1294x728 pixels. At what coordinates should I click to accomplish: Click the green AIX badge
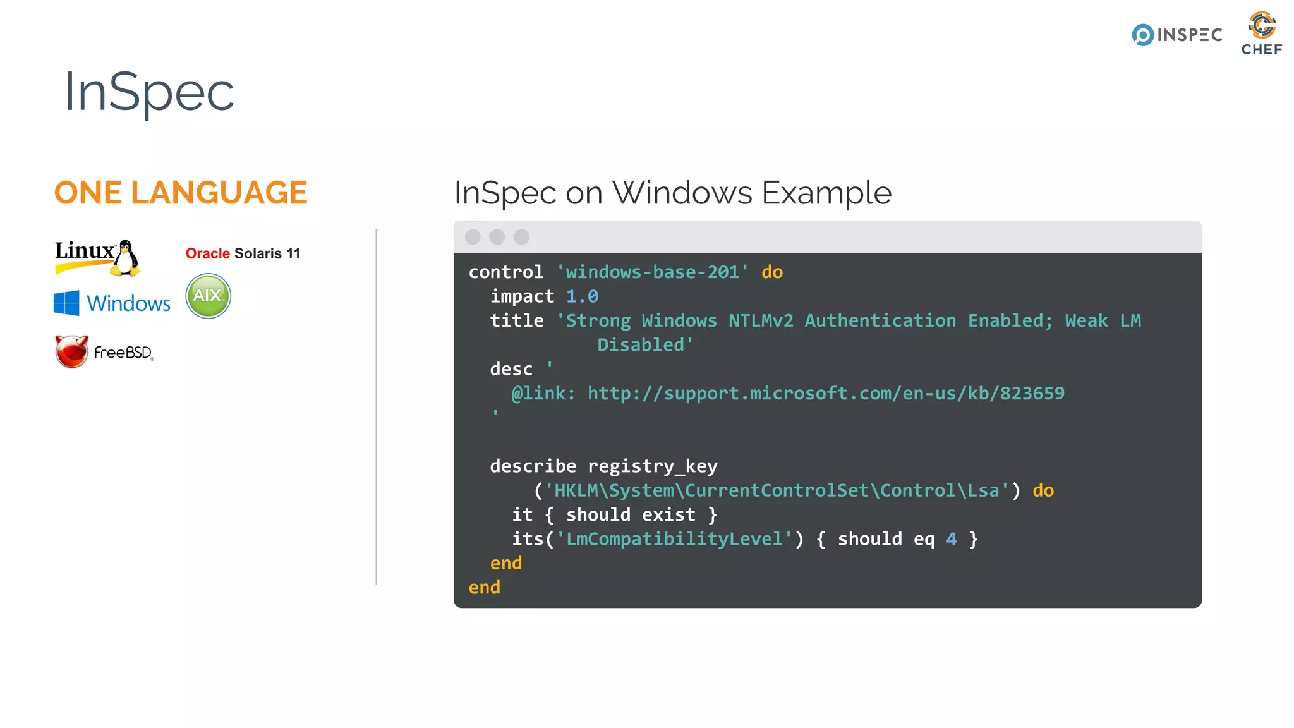(x=208, y=296)
